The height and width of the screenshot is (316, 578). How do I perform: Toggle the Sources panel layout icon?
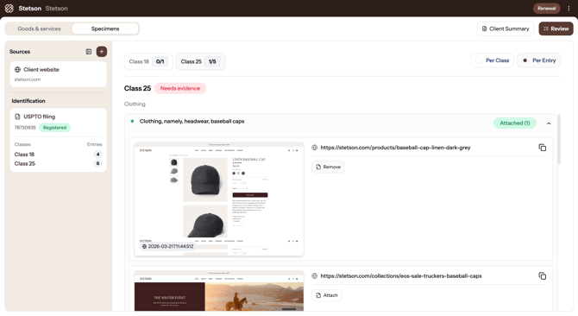click(89, 52)
